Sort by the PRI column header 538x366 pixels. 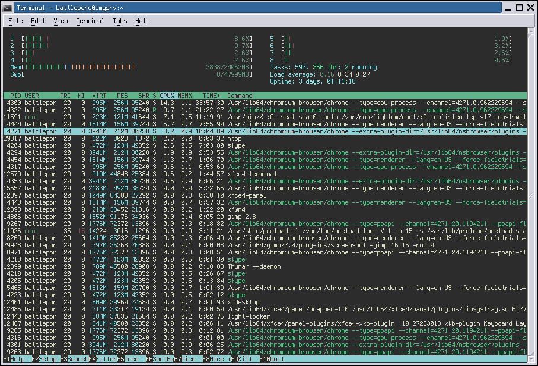[x=65, y=96]
